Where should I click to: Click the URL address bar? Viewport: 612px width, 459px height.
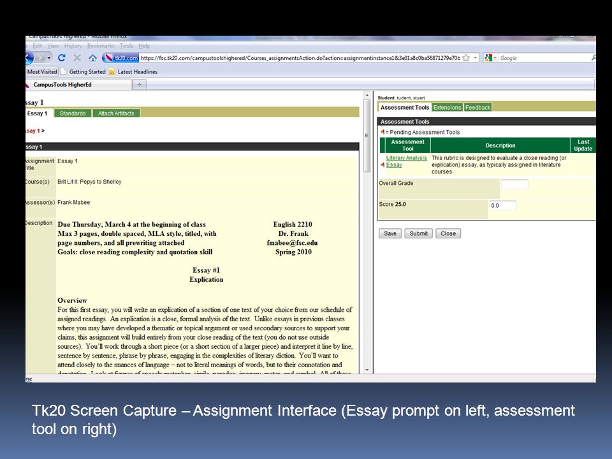point(300,58)
